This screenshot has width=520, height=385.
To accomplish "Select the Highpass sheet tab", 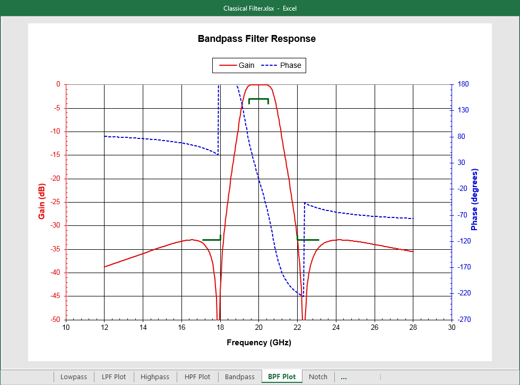I will click(154, 377).
